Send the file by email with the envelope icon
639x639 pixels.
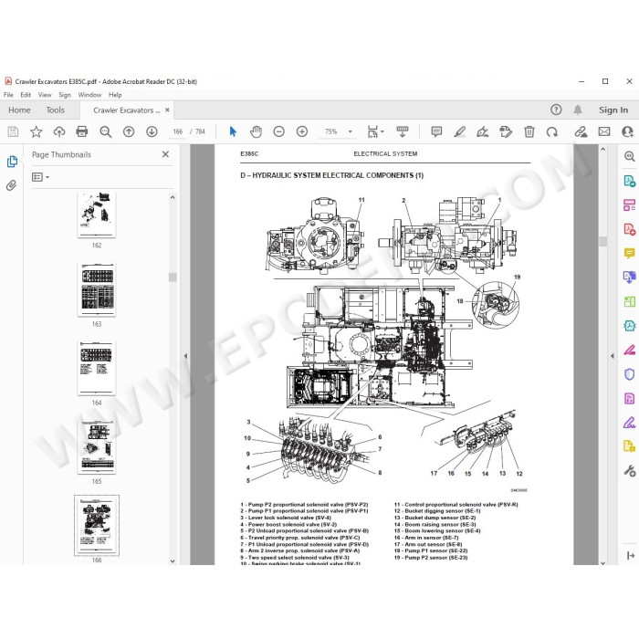[604, 131]
